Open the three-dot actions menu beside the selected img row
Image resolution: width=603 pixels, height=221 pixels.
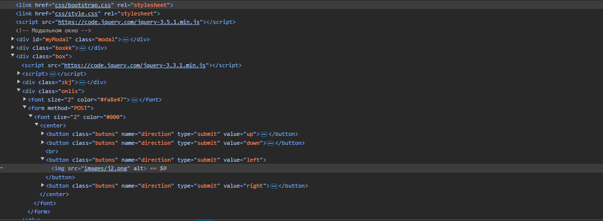(2, 168)
